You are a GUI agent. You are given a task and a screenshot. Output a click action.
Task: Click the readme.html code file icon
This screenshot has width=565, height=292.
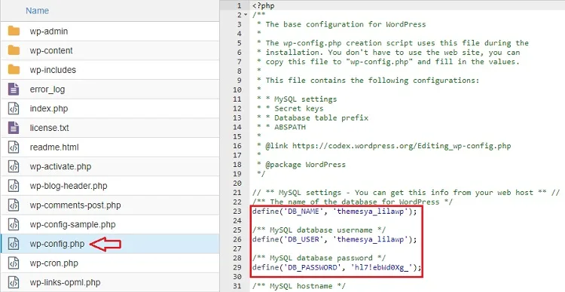pos(14,148)
